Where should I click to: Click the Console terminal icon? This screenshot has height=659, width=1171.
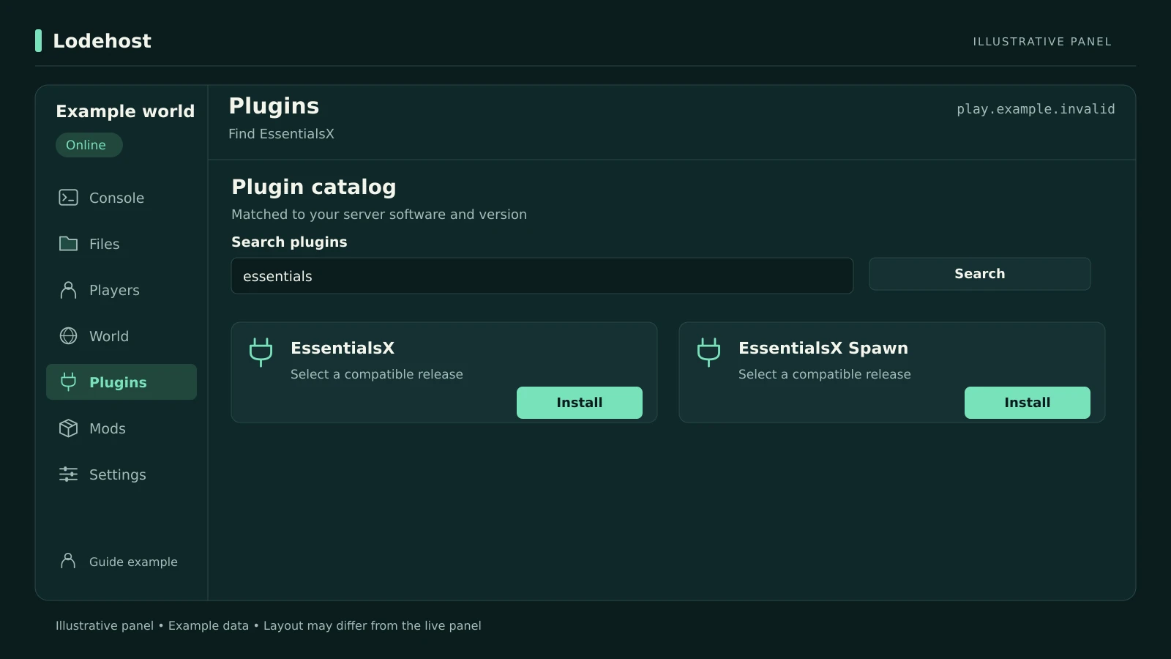tap(68, 198)
